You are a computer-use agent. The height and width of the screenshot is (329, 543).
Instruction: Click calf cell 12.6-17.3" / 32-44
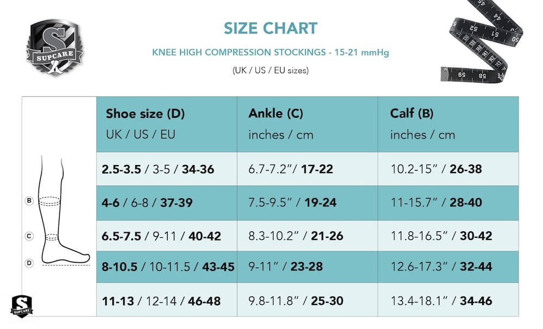(x=449, y=267)
